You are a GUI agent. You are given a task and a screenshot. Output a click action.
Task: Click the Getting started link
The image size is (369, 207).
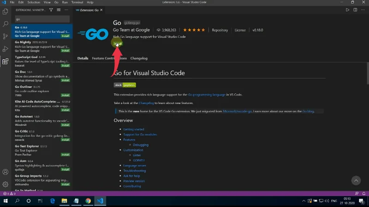pyautogui.click(x=133, y=129)
